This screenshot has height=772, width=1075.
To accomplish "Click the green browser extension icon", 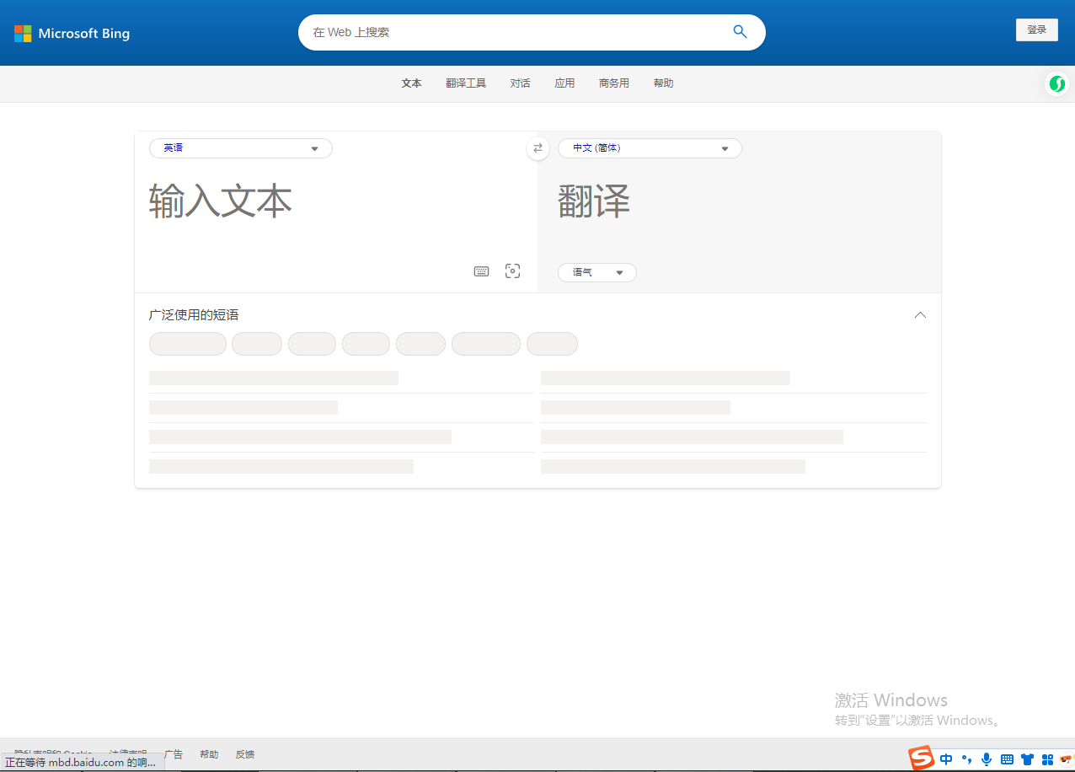I will point(1056,83).
